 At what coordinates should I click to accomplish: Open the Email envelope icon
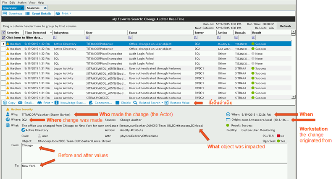[20, 103]
